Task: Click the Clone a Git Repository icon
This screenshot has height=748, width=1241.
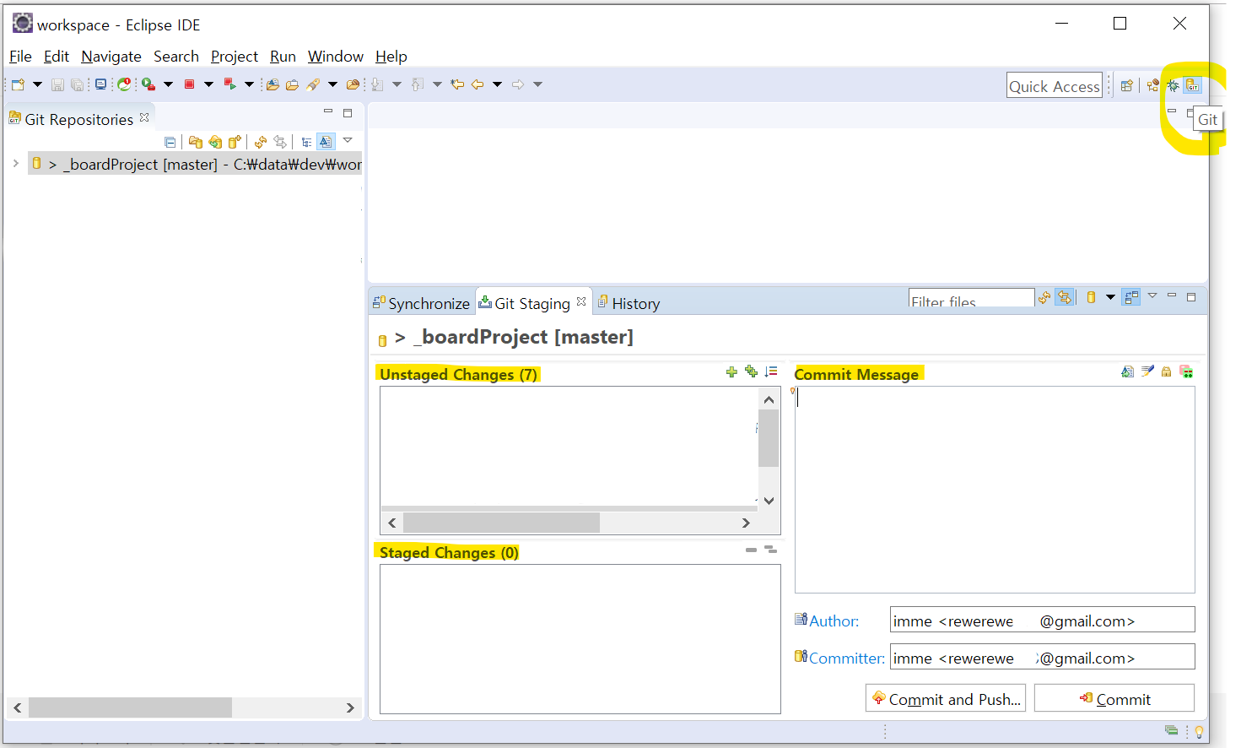Action: (215, 142)
